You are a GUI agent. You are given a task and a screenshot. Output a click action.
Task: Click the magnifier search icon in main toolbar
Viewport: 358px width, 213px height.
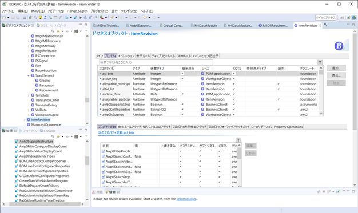click(35, 18)
